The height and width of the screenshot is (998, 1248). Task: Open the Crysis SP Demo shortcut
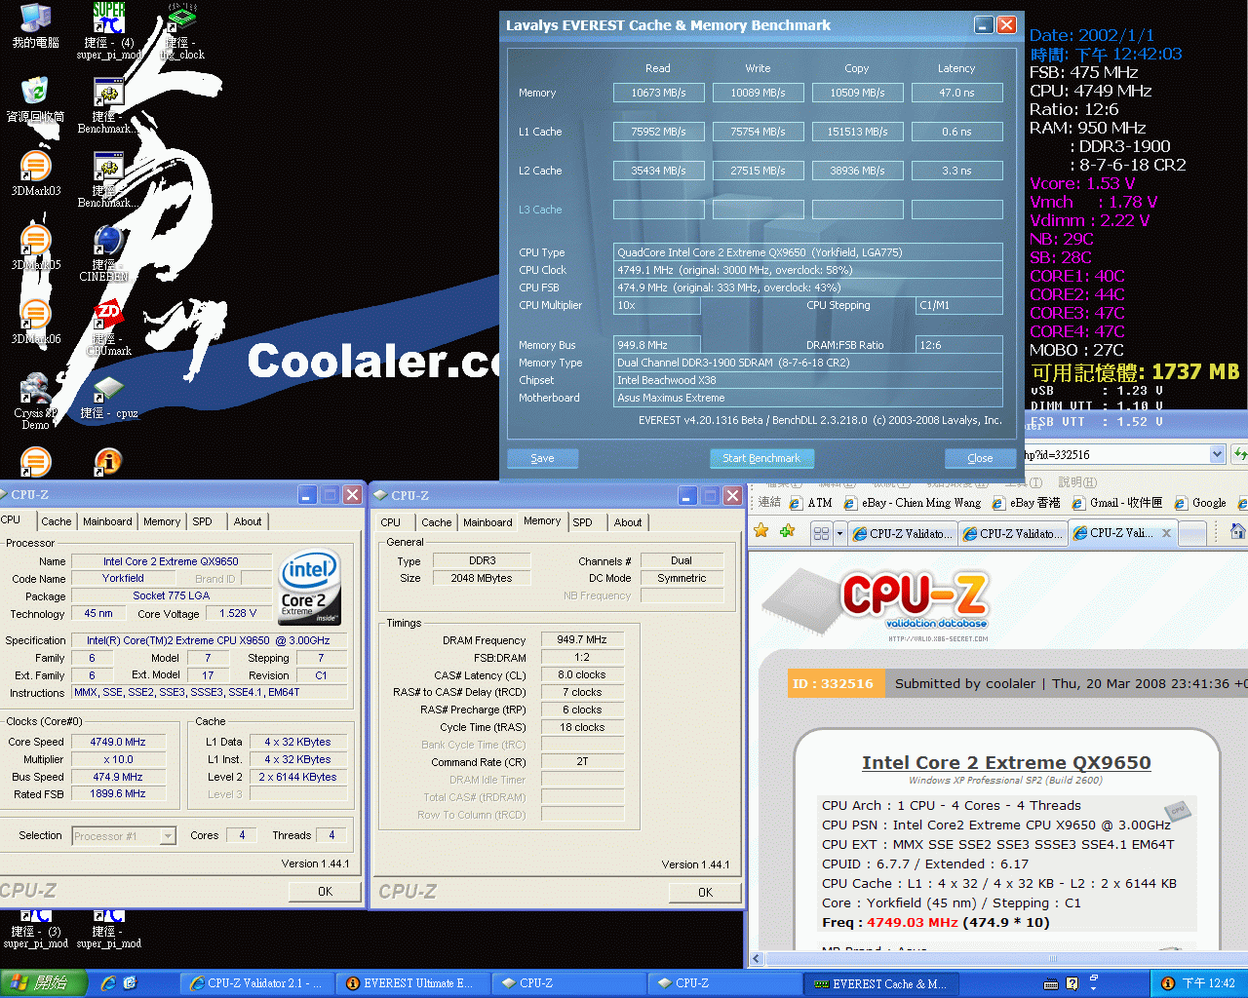(35, 401)
